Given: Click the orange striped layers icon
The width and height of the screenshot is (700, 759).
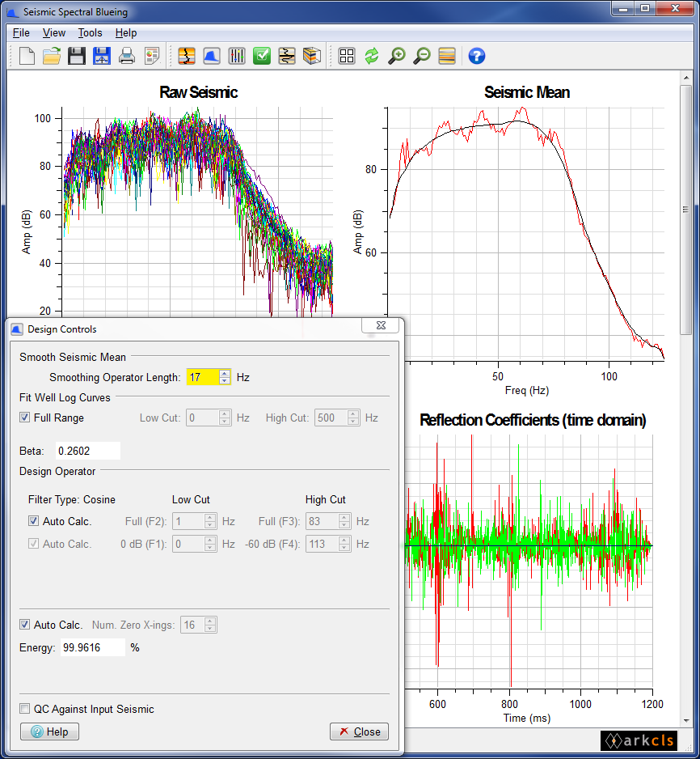Looking at the screenshot, I should pos(447,56).
